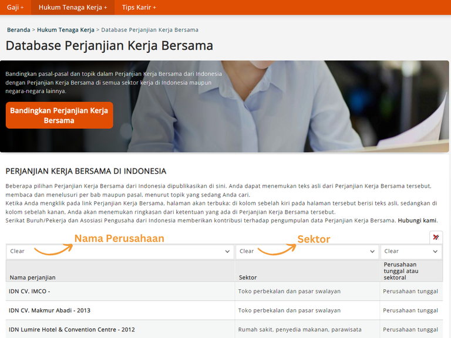Expand the Nama perjanjian filter dropdown

[120, 252]
